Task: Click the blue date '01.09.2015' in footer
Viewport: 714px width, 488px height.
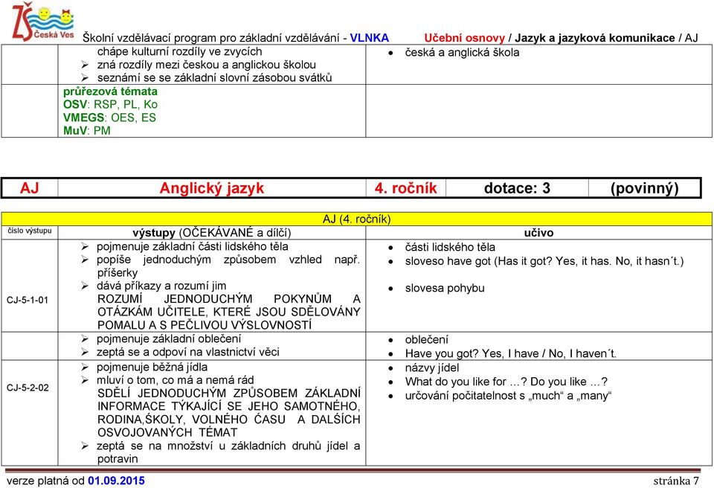Action: [x=117, y=481]
